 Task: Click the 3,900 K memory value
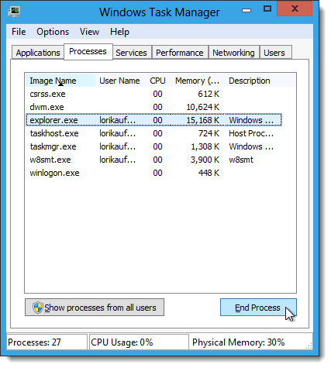(x=205, y=160)
